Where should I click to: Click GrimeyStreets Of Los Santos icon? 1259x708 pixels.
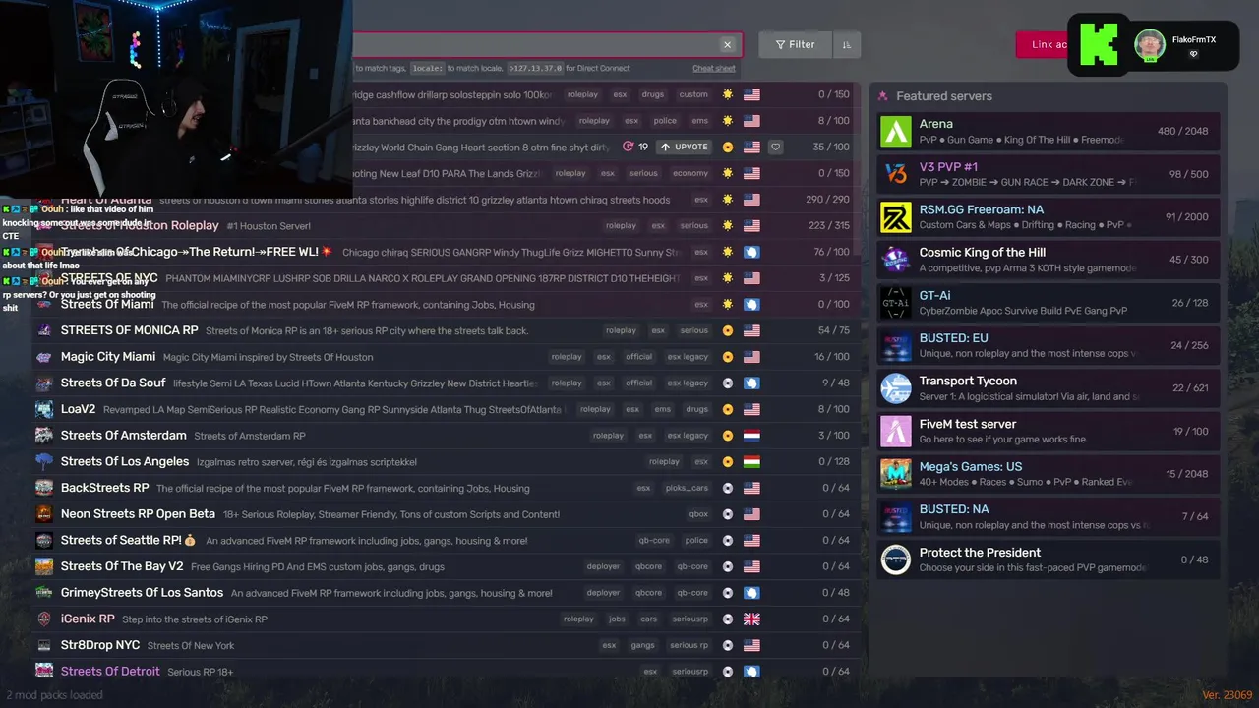44,593
